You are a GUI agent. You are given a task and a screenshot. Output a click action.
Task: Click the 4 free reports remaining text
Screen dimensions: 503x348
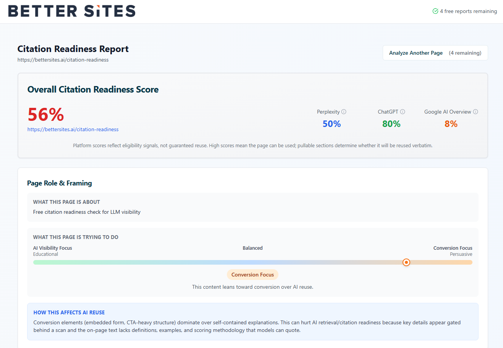click(x=468, y=11)
